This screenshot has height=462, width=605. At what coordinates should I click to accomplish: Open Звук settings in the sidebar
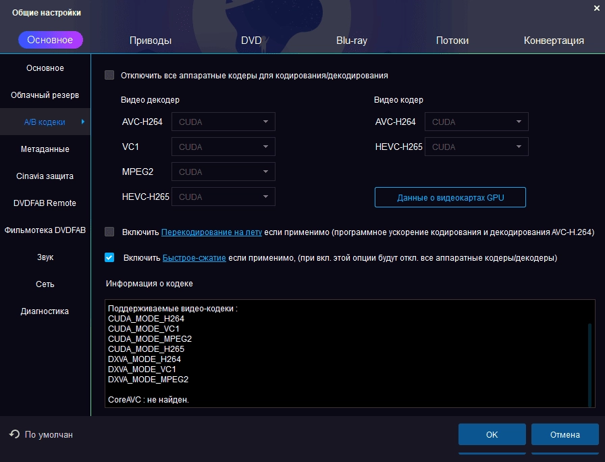coord(45,257)
